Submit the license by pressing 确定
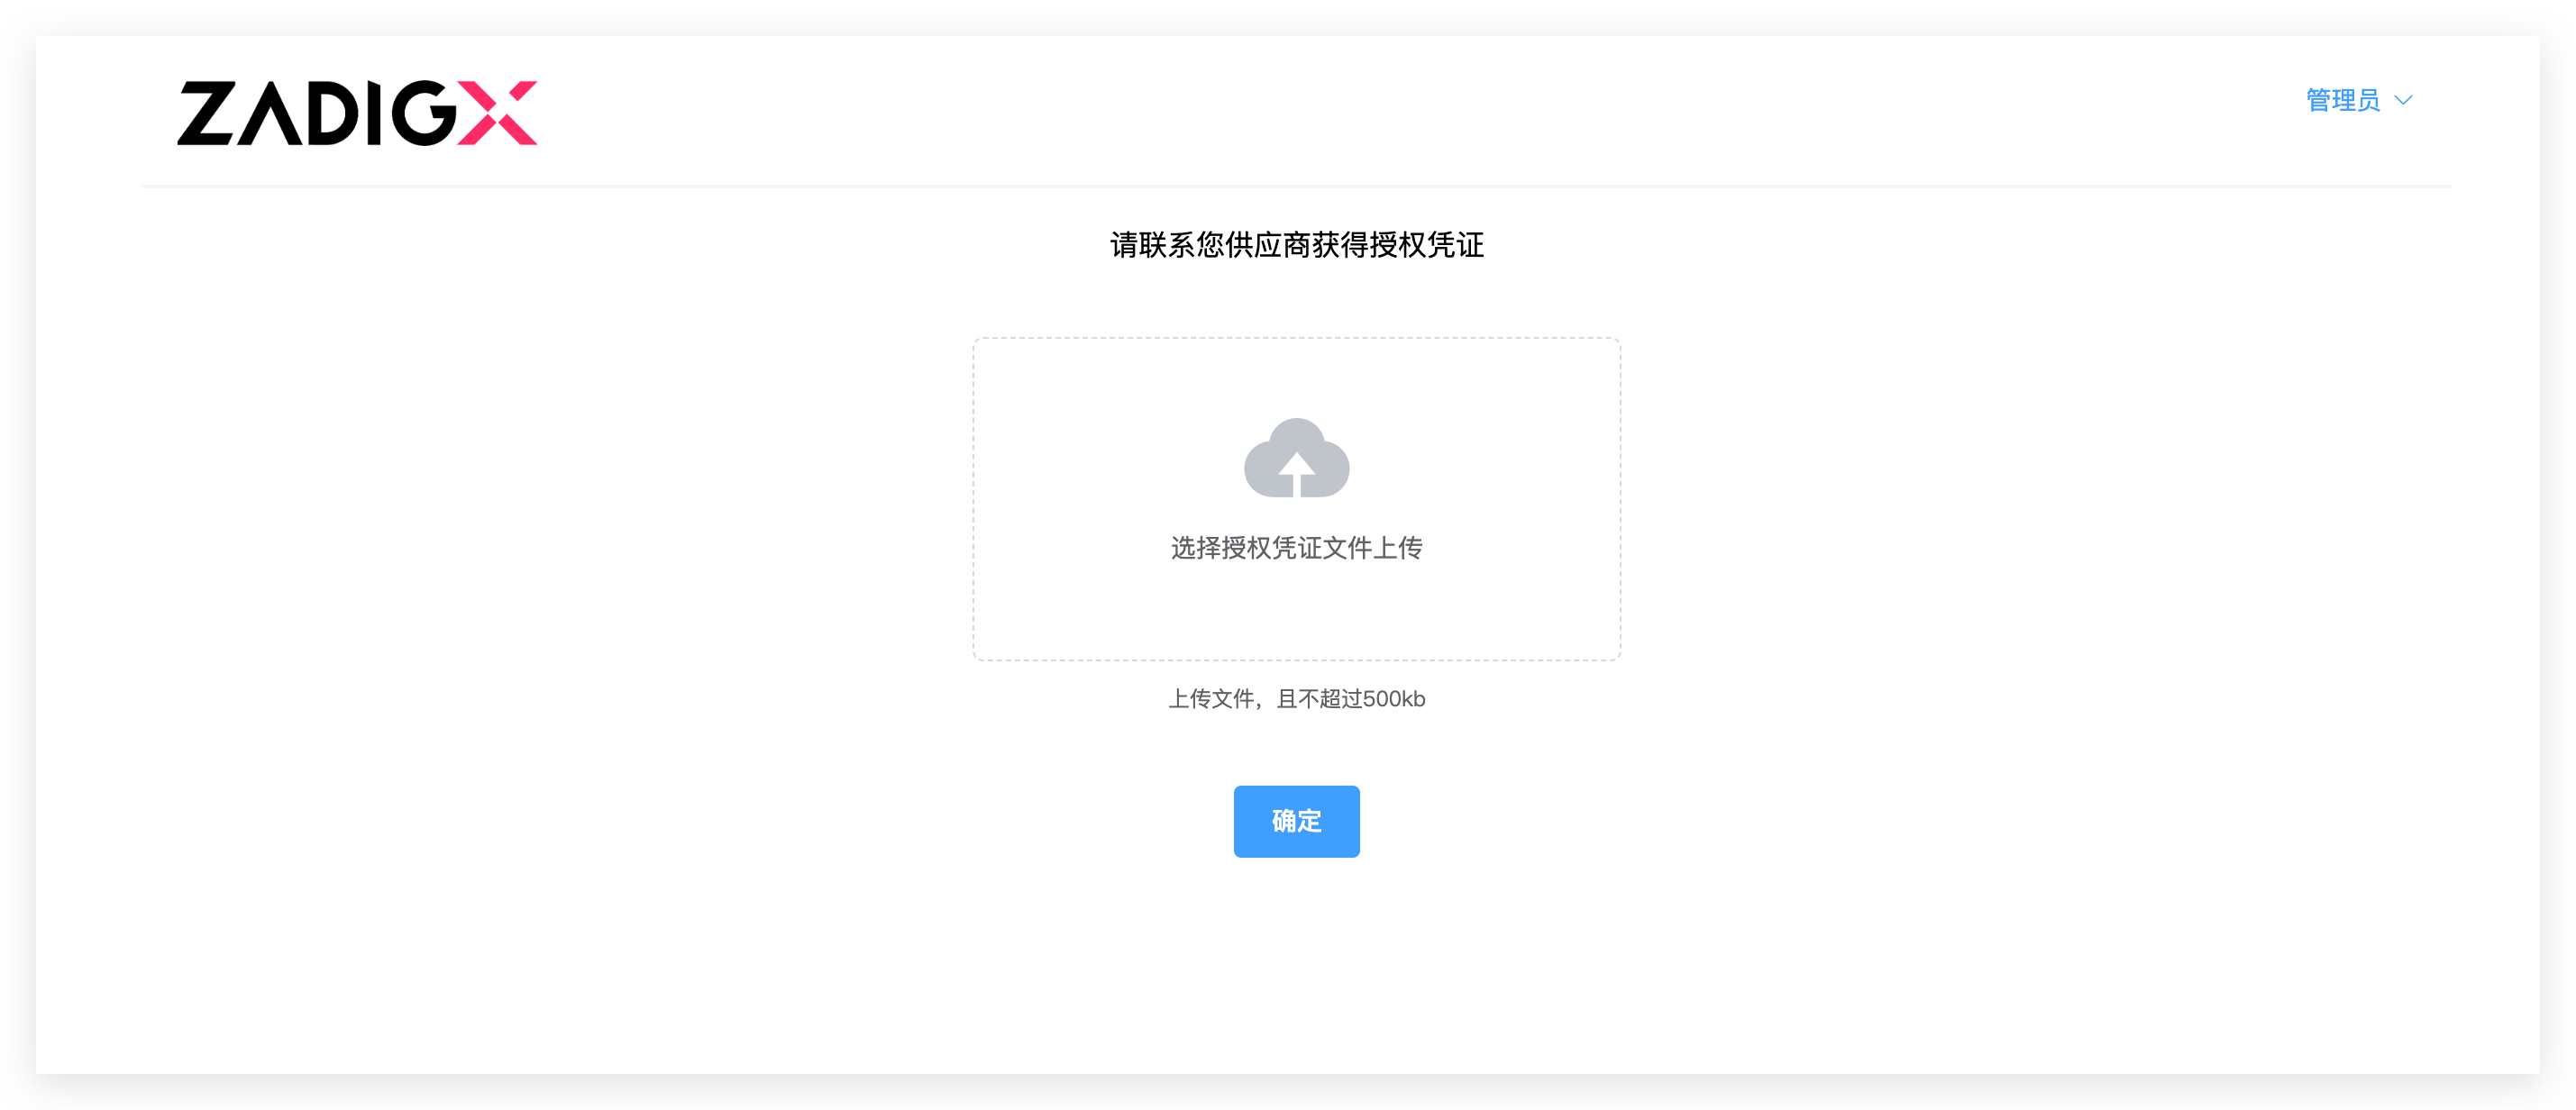Screen dimensions: 2576x1110 (x=1296, y=821)
